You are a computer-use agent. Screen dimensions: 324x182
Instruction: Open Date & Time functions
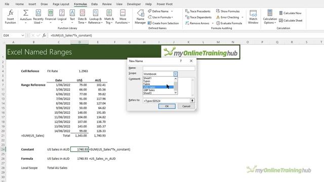(x=82, y=17)
